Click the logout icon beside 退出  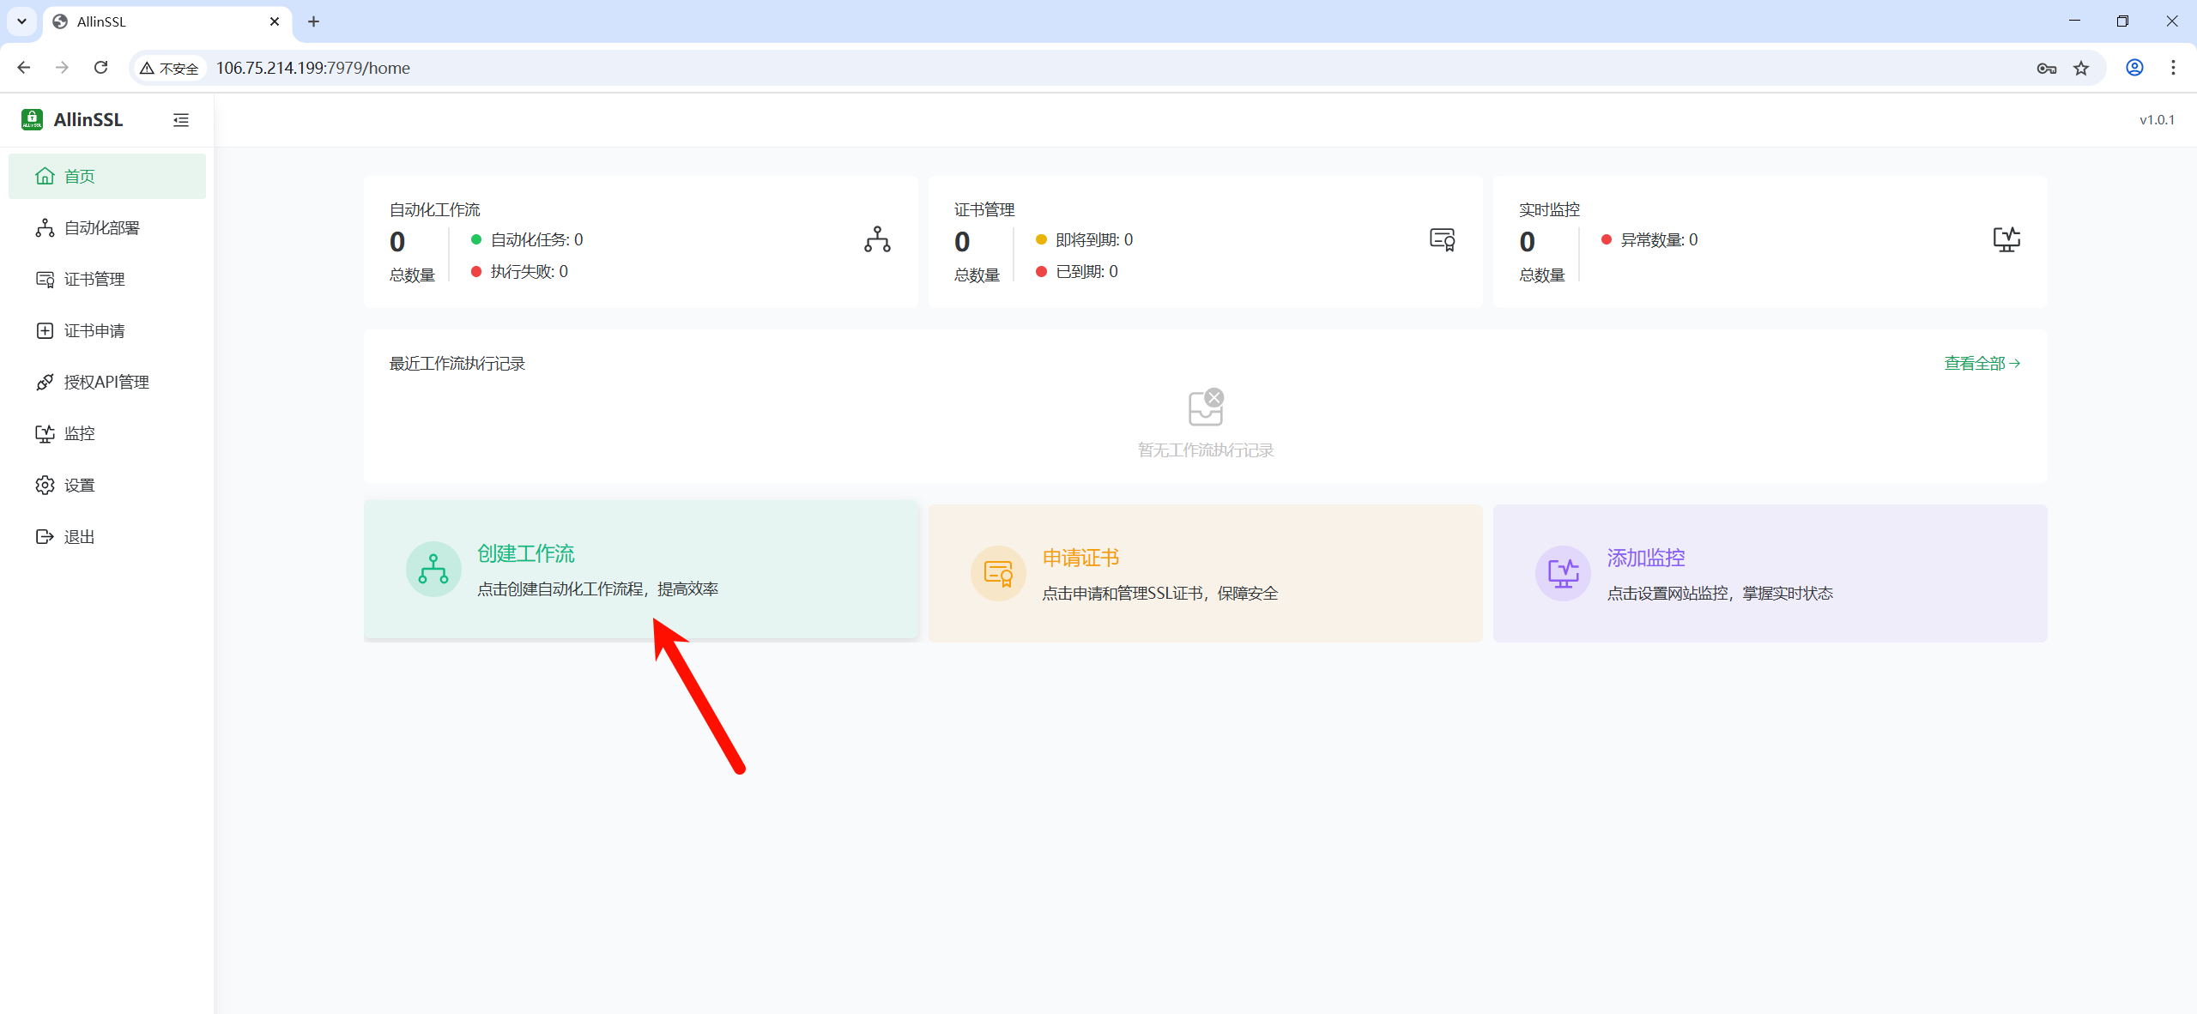[45, 536]
